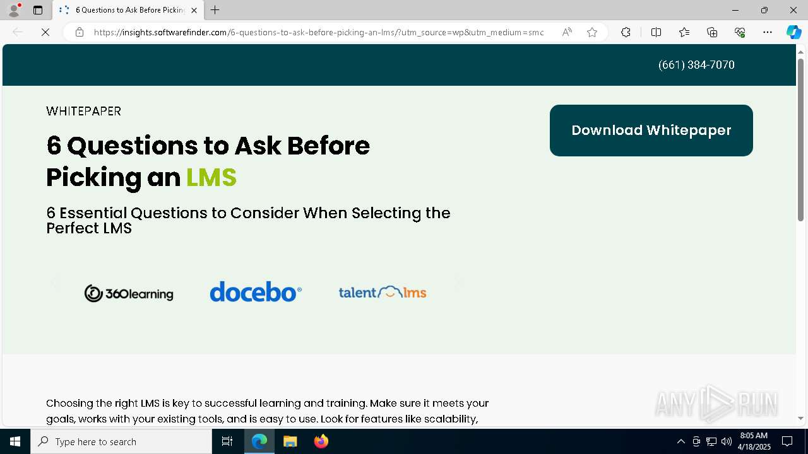The image size is (808, 454).
Task: Click the 'Choosing the right LMS' paragraph
Action: [268, 411]
